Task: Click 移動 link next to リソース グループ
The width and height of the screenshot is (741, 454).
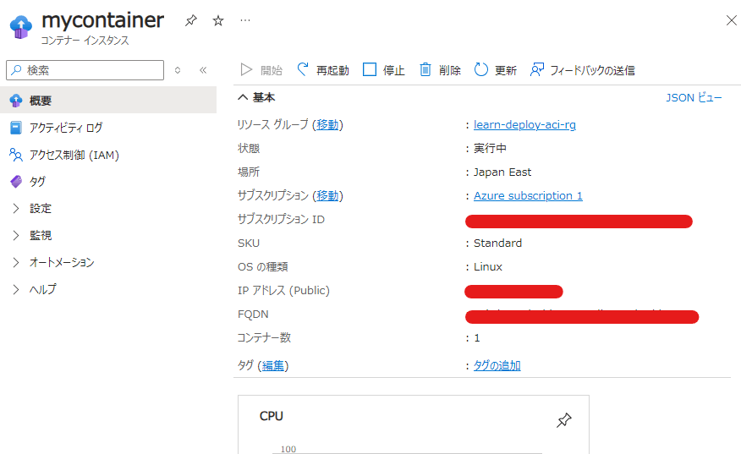Action: (327, 125)
